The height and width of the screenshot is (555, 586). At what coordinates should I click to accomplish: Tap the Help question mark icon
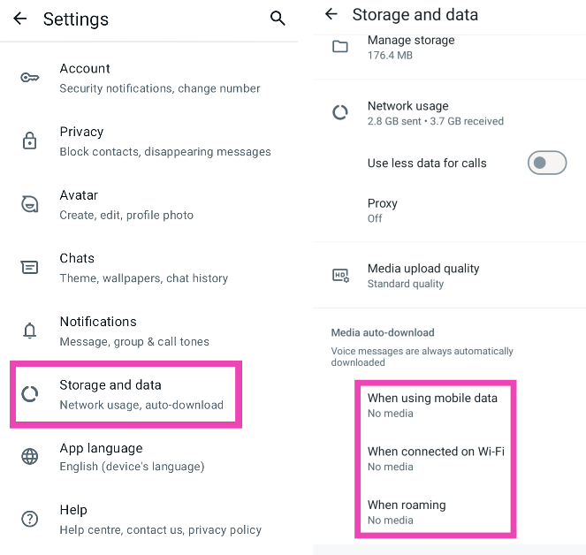point(29,519)
